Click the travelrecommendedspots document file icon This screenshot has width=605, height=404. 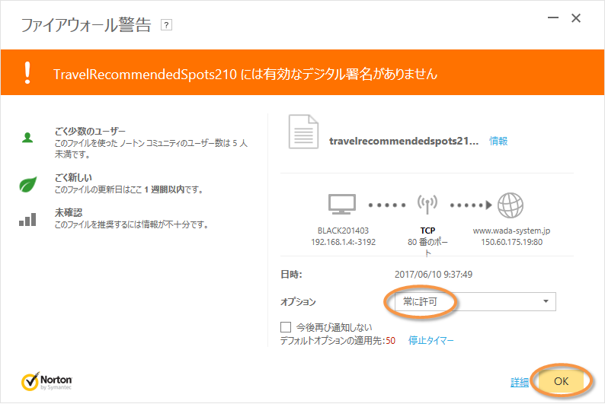[304, 132]
